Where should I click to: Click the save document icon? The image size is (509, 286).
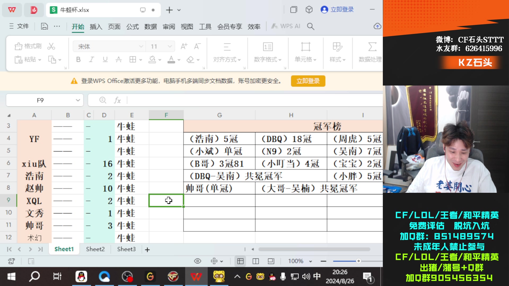(44, 26)
